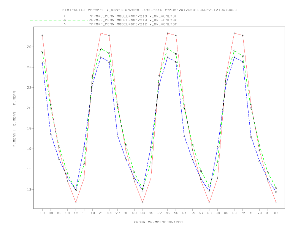Click the 24 tick label on the vertical axis
The width and height of the screenshot is (301, 232).
[29, 67]
